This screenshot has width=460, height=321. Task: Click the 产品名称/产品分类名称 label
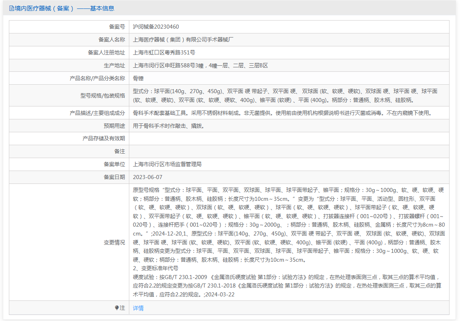[x=97, y=78]
